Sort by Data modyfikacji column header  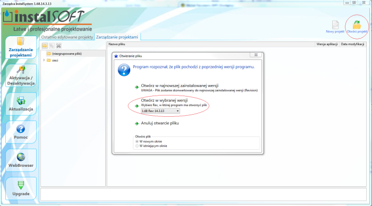[x=352, y=44]
